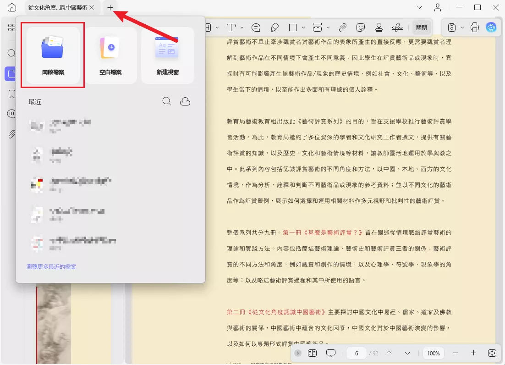
Task: Open the attachments paperclip in left sidebar
Action: (x=11, y=134)
